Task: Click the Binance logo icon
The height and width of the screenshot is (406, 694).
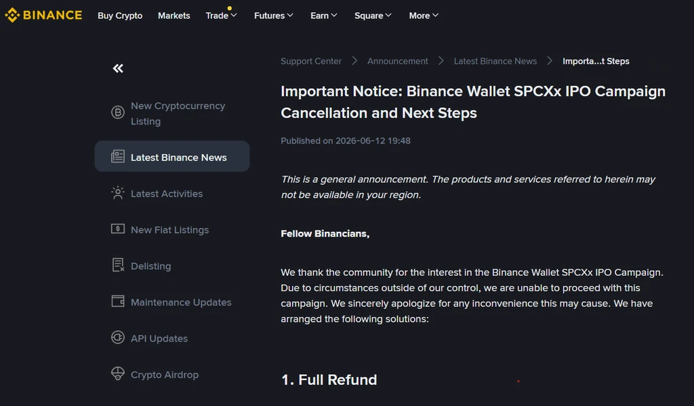Action: (x=12, y=15)
